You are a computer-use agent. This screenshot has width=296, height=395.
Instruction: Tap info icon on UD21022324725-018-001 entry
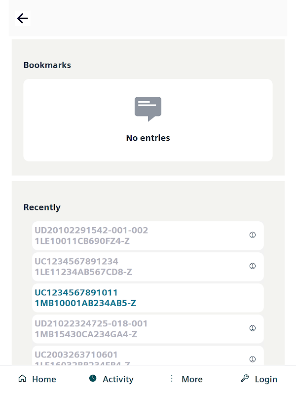[253, 328]
